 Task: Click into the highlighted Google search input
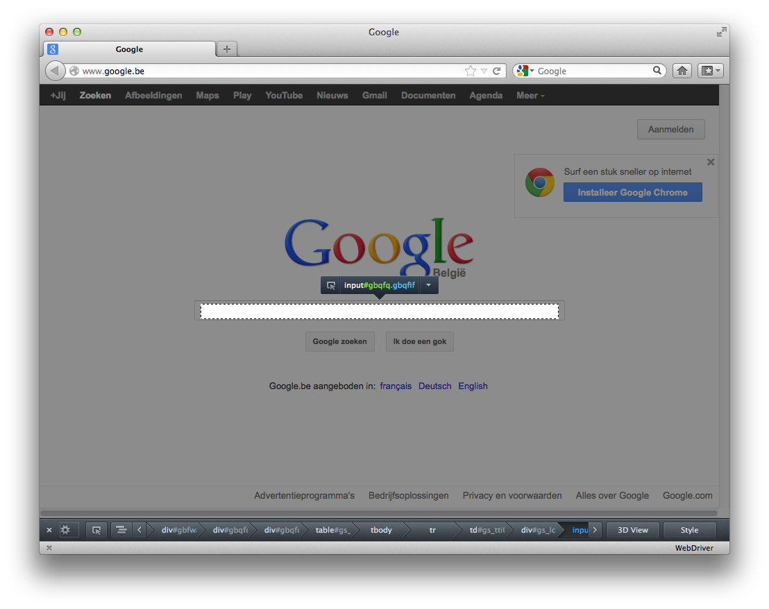click(379, 311)
